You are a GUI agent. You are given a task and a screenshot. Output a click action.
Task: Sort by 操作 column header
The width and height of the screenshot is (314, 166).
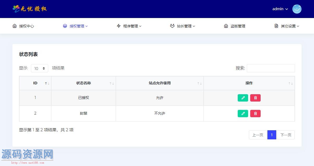tap(249, 83)
